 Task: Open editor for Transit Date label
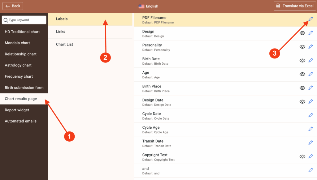[x=310, y=143]
